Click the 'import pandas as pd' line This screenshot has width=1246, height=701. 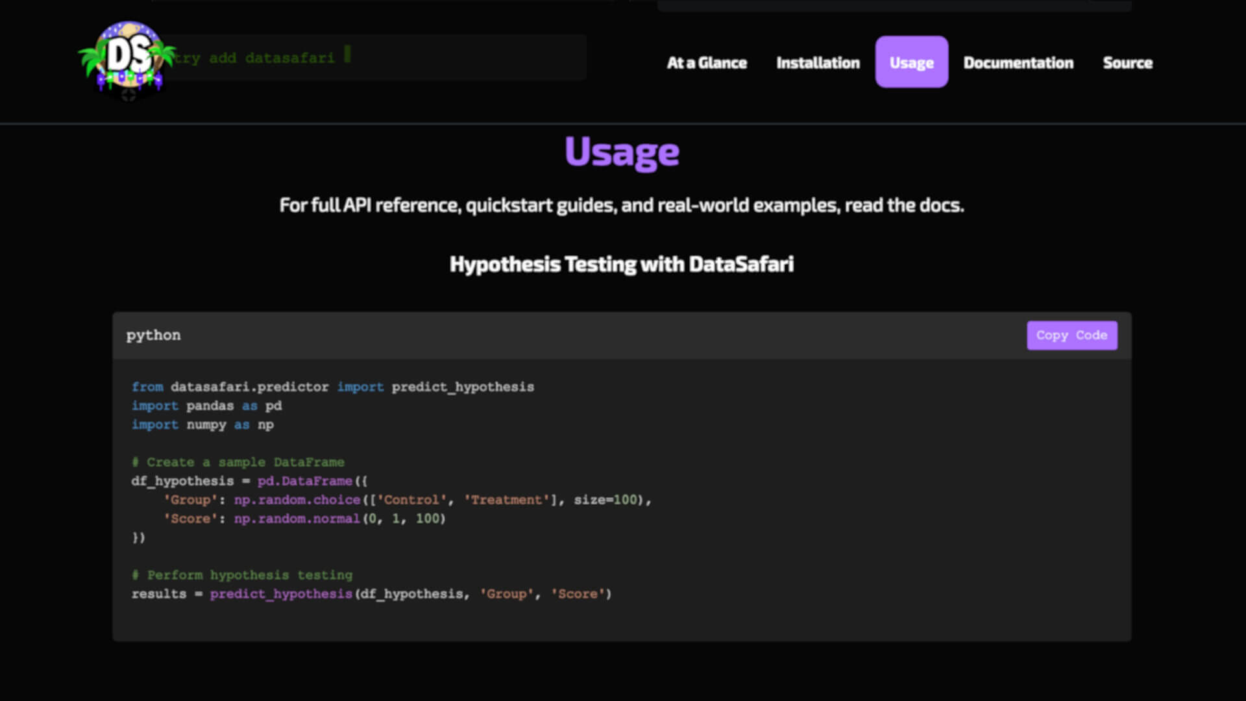pyautogui.click(x=207, y=406)
